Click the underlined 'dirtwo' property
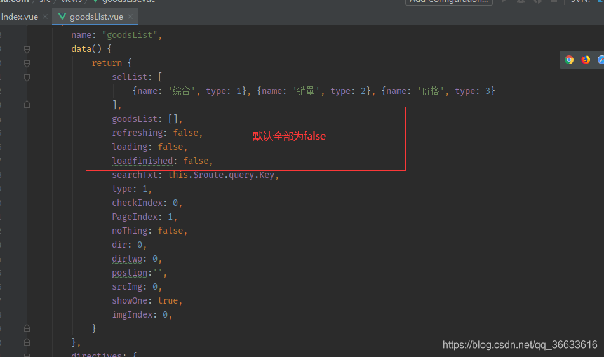This screenshot has width=604, height=357. coord(127,259)
